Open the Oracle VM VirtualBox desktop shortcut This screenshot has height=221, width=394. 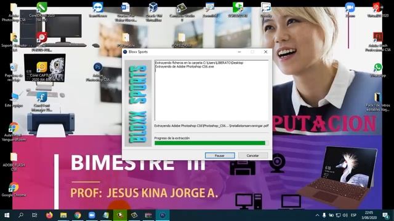(153, 12)
